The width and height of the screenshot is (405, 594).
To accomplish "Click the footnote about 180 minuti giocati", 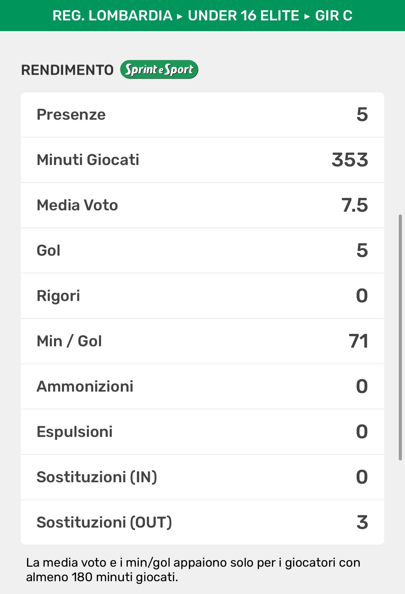I will point(193,570).
